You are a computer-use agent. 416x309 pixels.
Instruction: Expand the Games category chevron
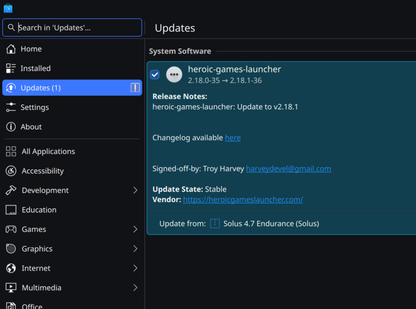point(135,229)
